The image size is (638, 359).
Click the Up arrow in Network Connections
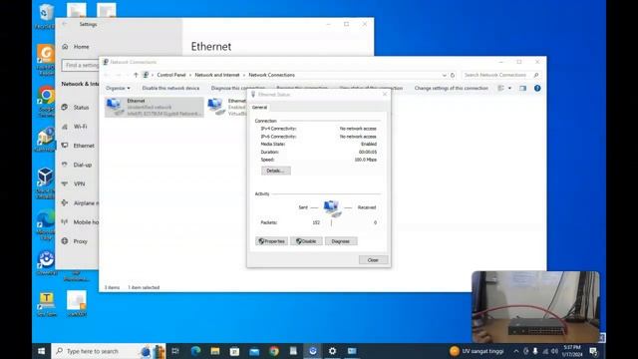coord(136,75)
